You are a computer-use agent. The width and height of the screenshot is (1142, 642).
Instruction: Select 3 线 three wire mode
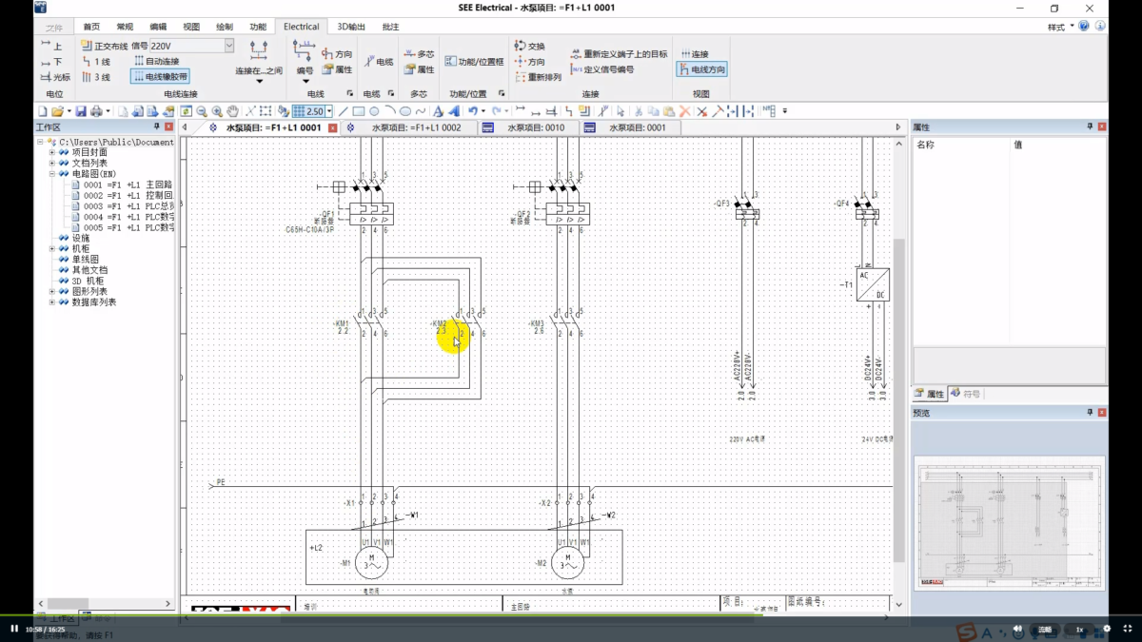(96, 77)
